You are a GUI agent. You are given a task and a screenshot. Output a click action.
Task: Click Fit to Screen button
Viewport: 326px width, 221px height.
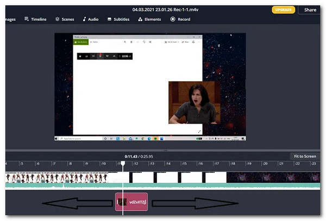point(305,156)
